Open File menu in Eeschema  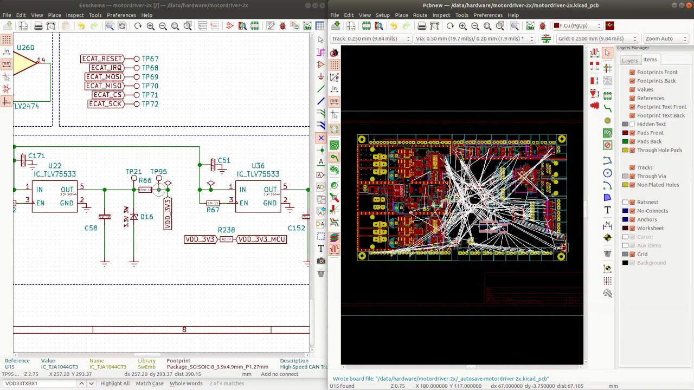click(7, 15)
